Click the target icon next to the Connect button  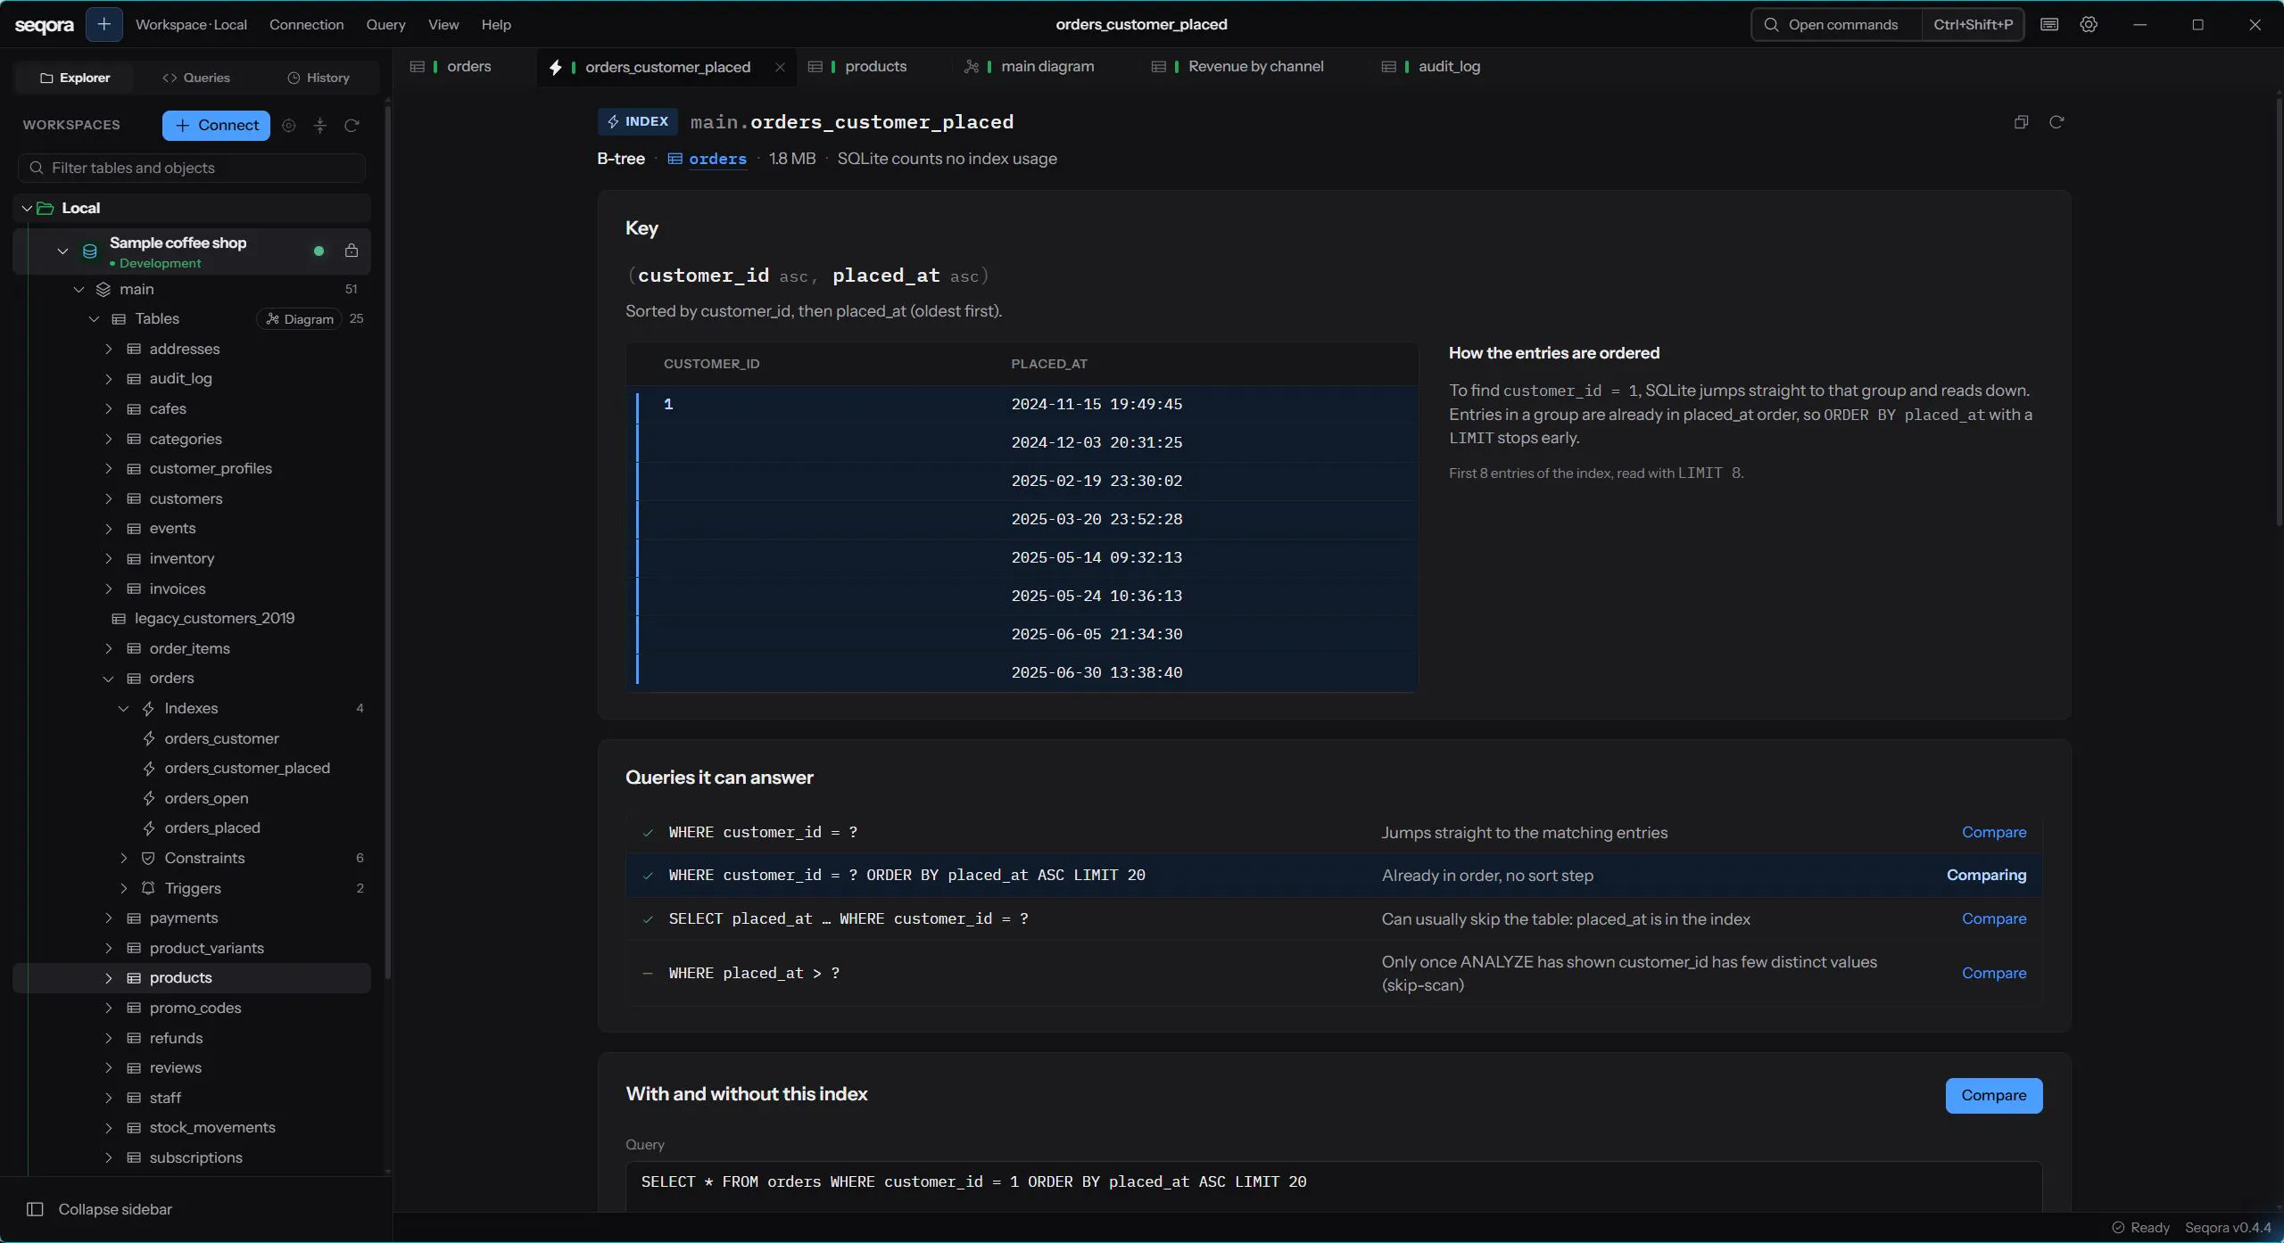288,126
